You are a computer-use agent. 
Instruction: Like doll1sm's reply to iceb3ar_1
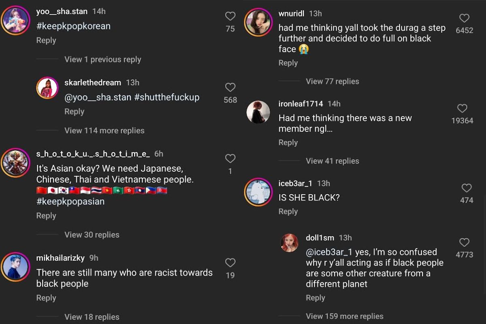(465, 242)
